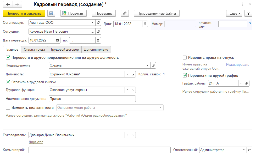Uncheck Отразить в трудовой книжке
Image resolution: width=256 pixels, height=156 pixels.
point(8,82)
